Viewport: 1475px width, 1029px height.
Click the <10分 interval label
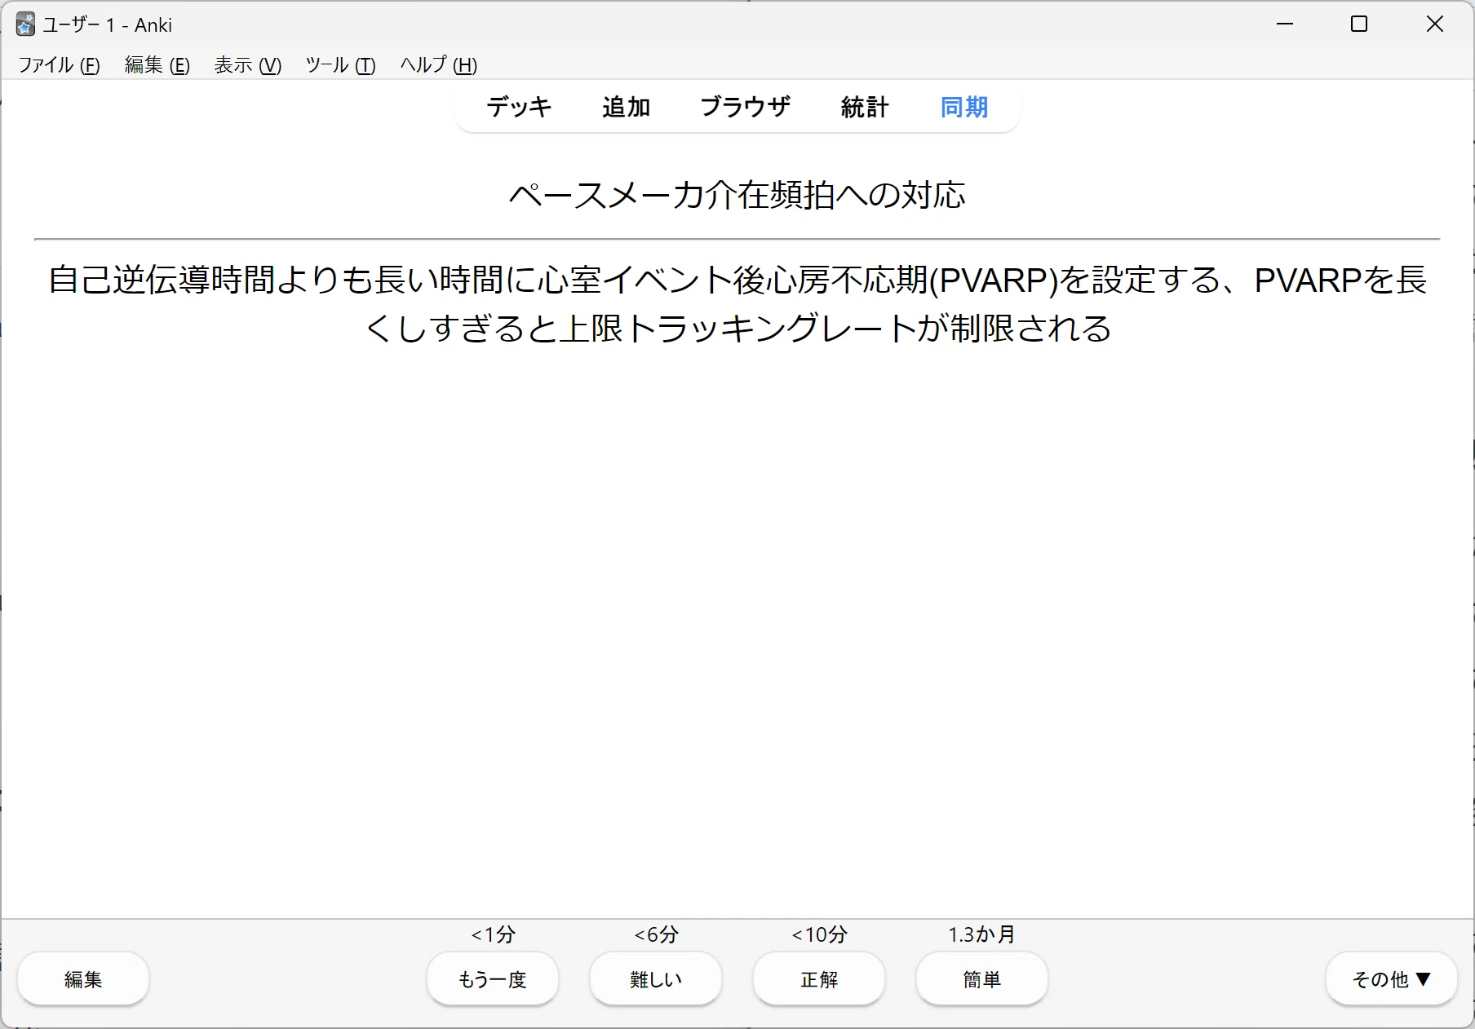pos(820,934)
